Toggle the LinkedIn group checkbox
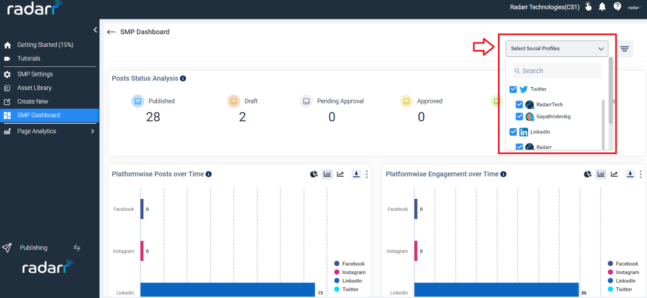This screenshot has width=647, height=298. pos(513,132)
